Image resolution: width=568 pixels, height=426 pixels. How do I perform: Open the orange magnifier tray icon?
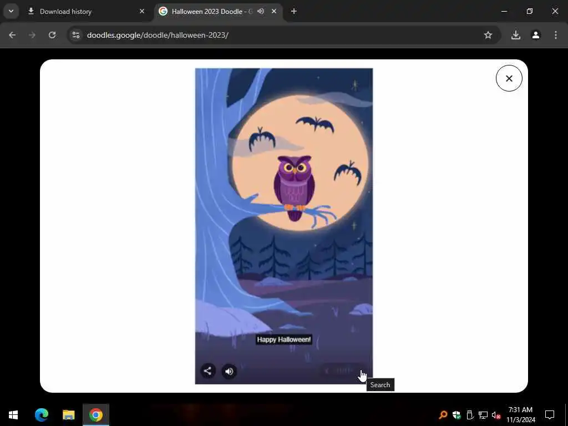(443, 415)
